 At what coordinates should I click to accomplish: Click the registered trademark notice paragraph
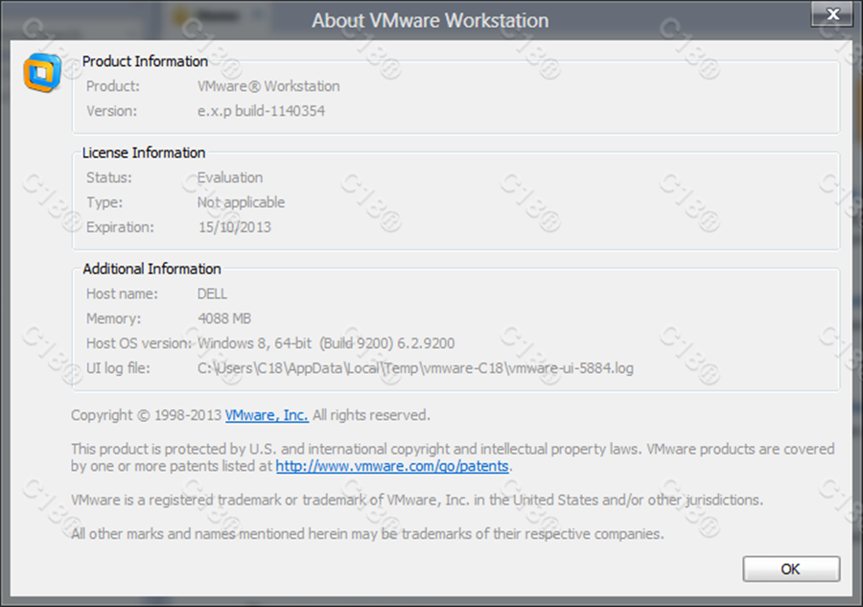coord(417,500)
